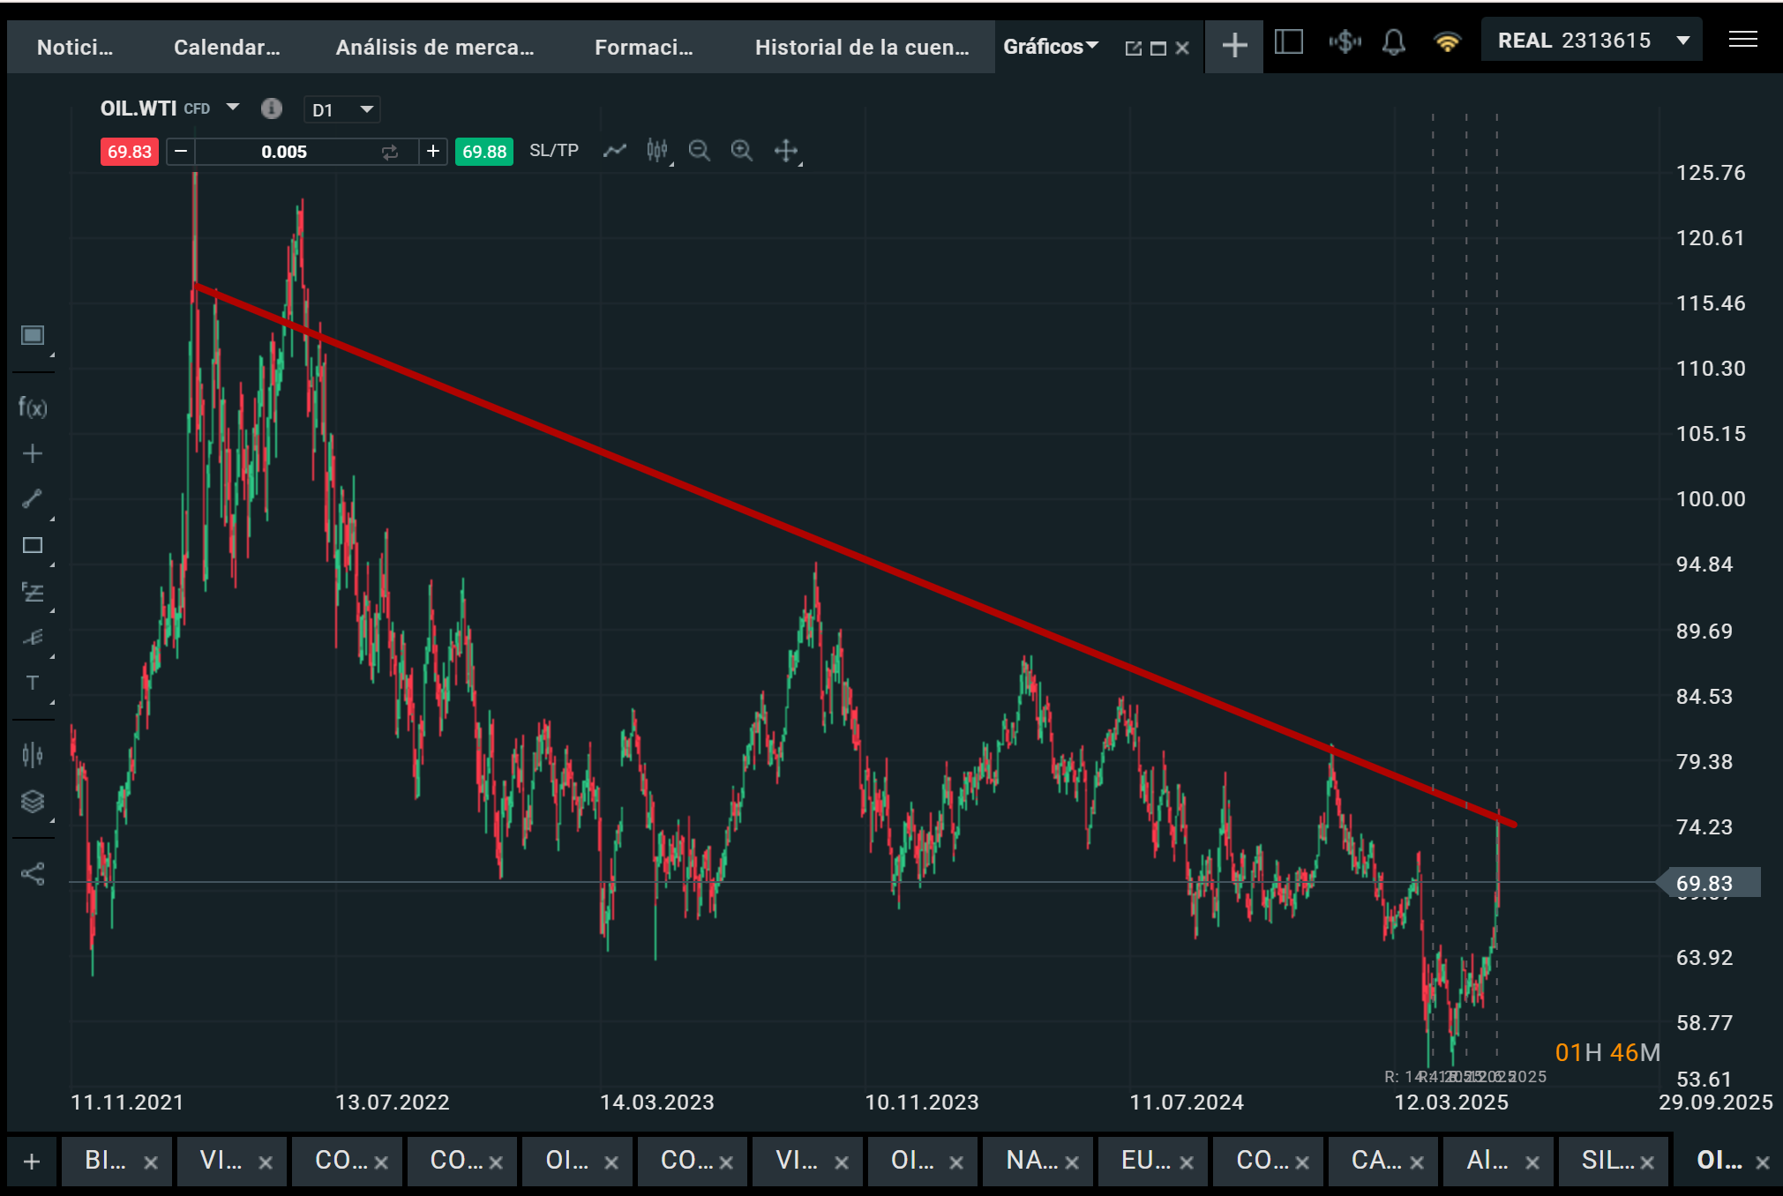Expand the OIL.WTI symbol dropdown
Viewport: 1783px width, 1196px height.
(x=233, y=108)
